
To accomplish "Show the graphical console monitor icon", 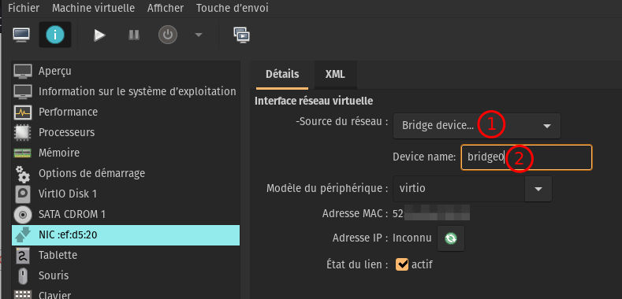I will pos(21,35).
